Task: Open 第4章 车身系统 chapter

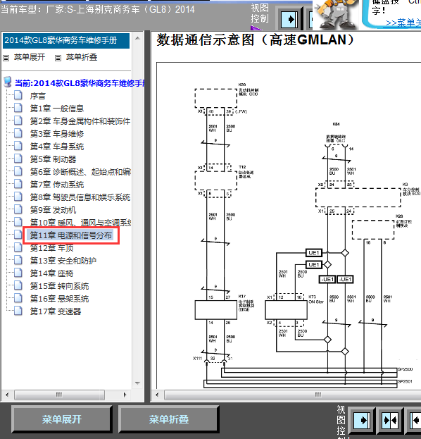Action: coord(57,147)
